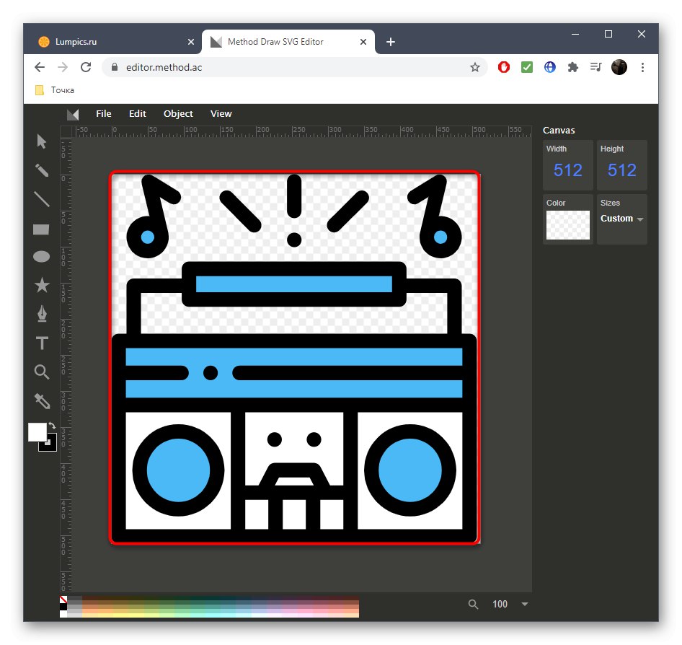This screenshot has height=645, width=682.
Task: Switch to the Path (pen) tool
Action: click(x=41, y=315)
